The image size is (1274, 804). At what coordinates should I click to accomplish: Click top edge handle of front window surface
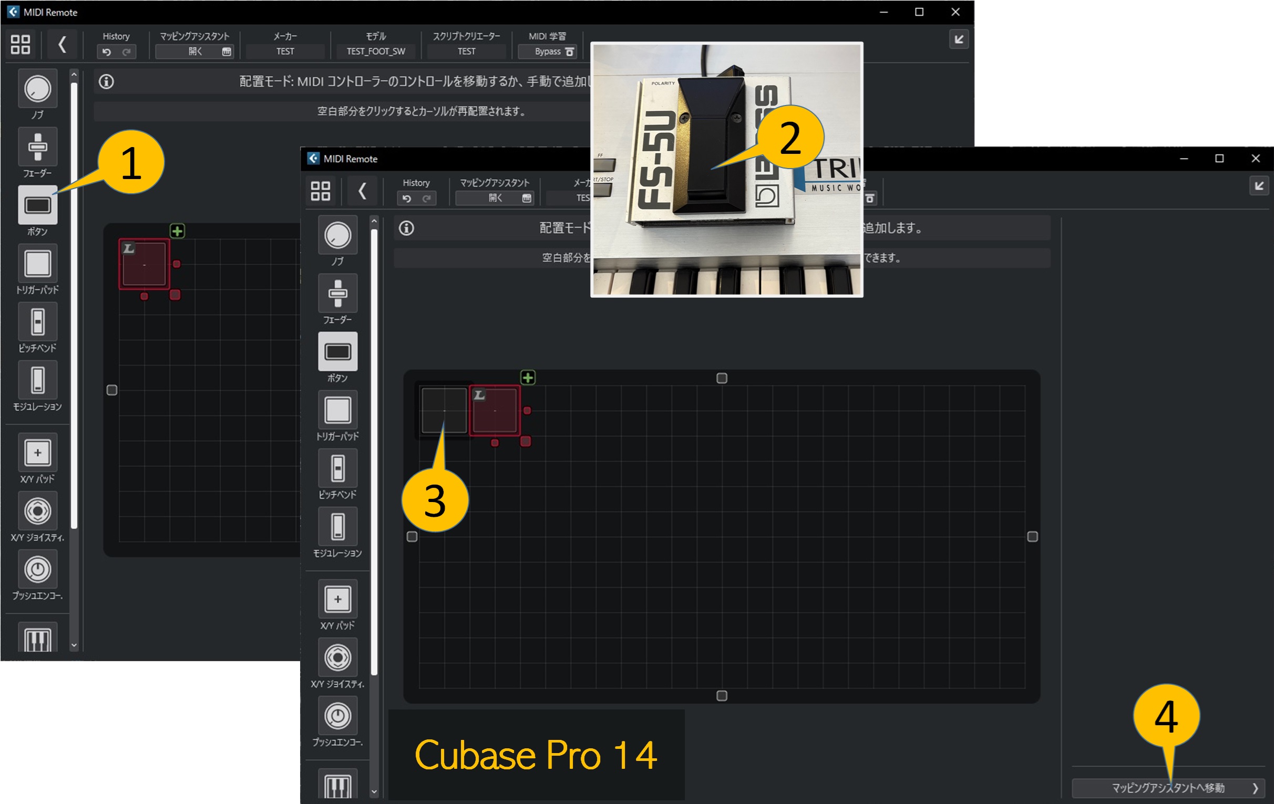[x=722, y=378]
